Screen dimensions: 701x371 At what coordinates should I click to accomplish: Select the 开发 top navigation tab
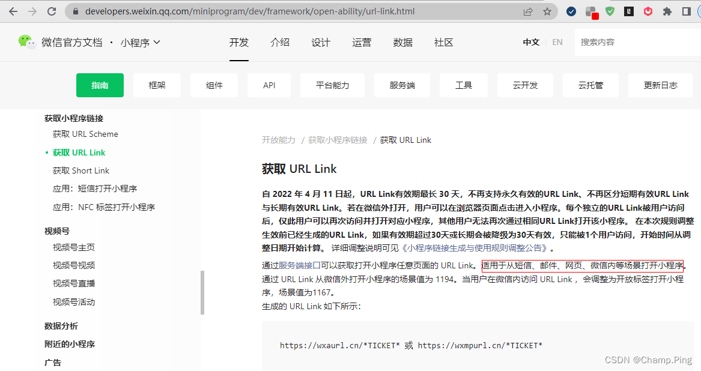(238, 43)
